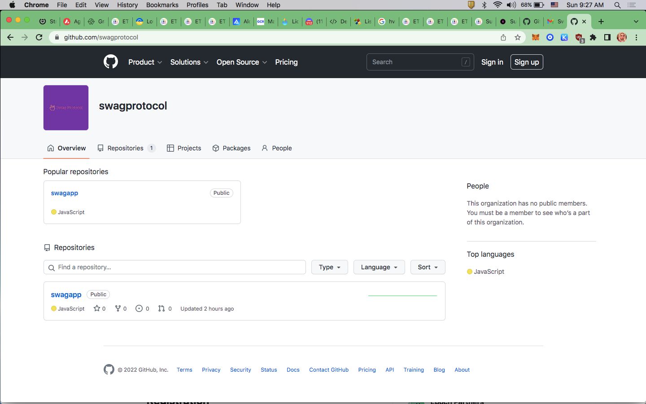646x404 pixels.
Task: Click the browser forward arrow
Action: click(25, 37)
